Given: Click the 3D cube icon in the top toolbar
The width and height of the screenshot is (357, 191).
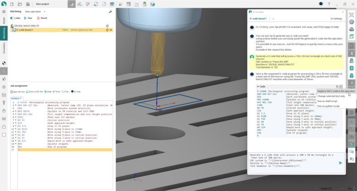Looking at the screenshot, I should [x=152, y=4].
